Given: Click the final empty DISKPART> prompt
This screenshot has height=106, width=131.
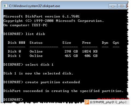Looking at the screenshot, I should coord(13,99).
